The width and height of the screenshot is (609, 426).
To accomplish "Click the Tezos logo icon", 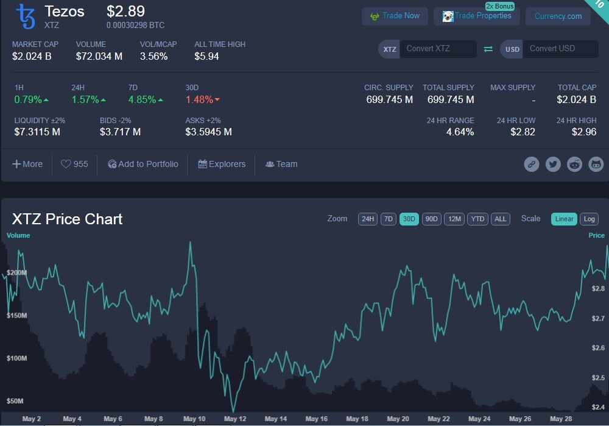I will 26,16.
